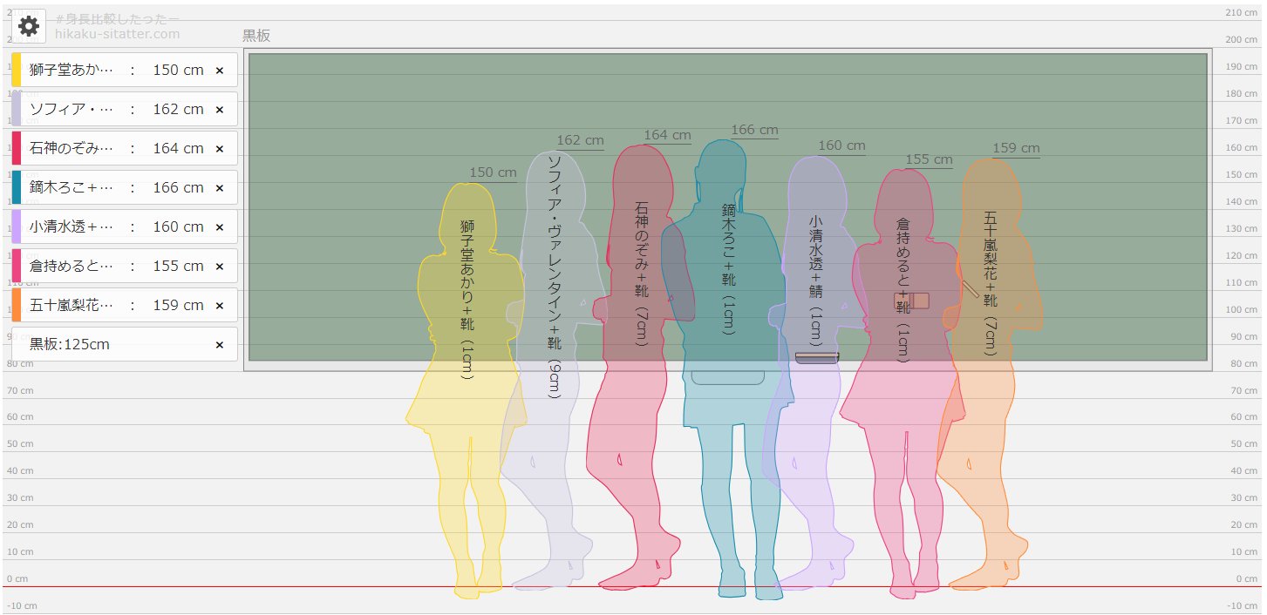
Task: Remove 鏑木ろこ 166 cm entry
Action: coord(220,188)
